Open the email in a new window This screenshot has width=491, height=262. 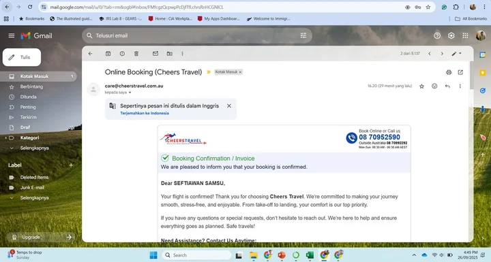point(460,72)
